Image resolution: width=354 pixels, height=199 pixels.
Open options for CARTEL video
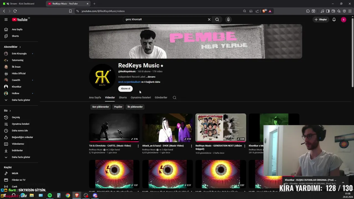coord(138,146)
